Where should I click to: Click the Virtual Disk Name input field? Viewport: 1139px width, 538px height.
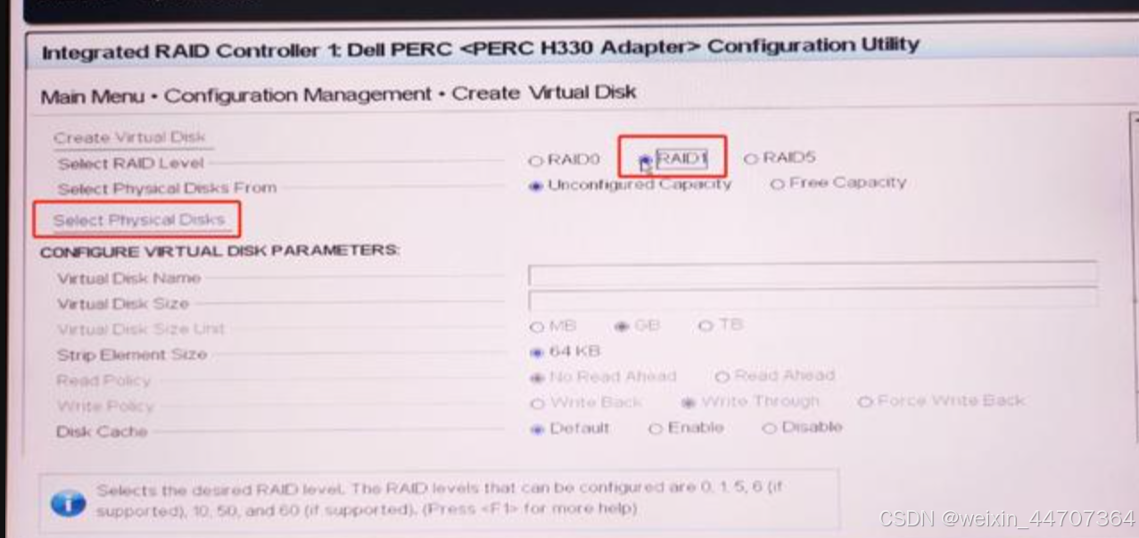tap(812, 274)
